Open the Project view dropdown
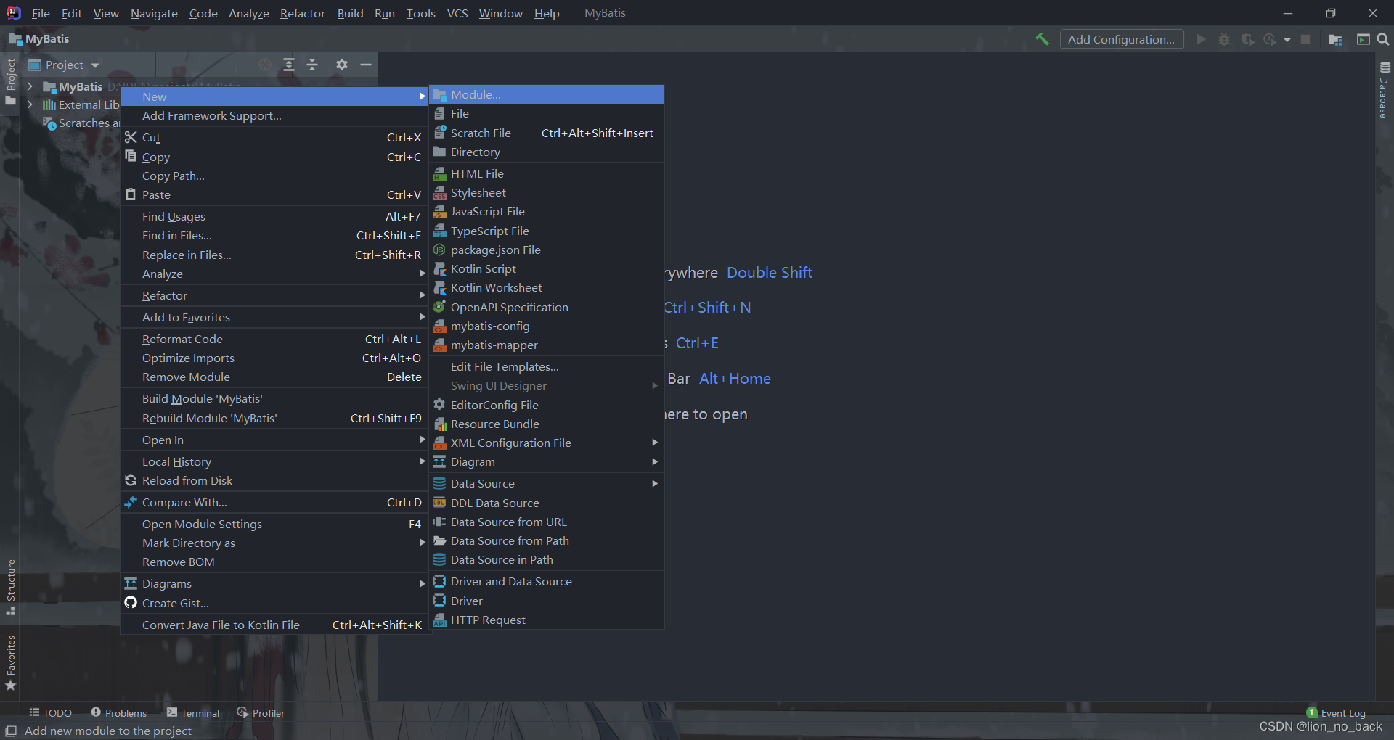This screenshot has height=740, width=1394. 64,65
